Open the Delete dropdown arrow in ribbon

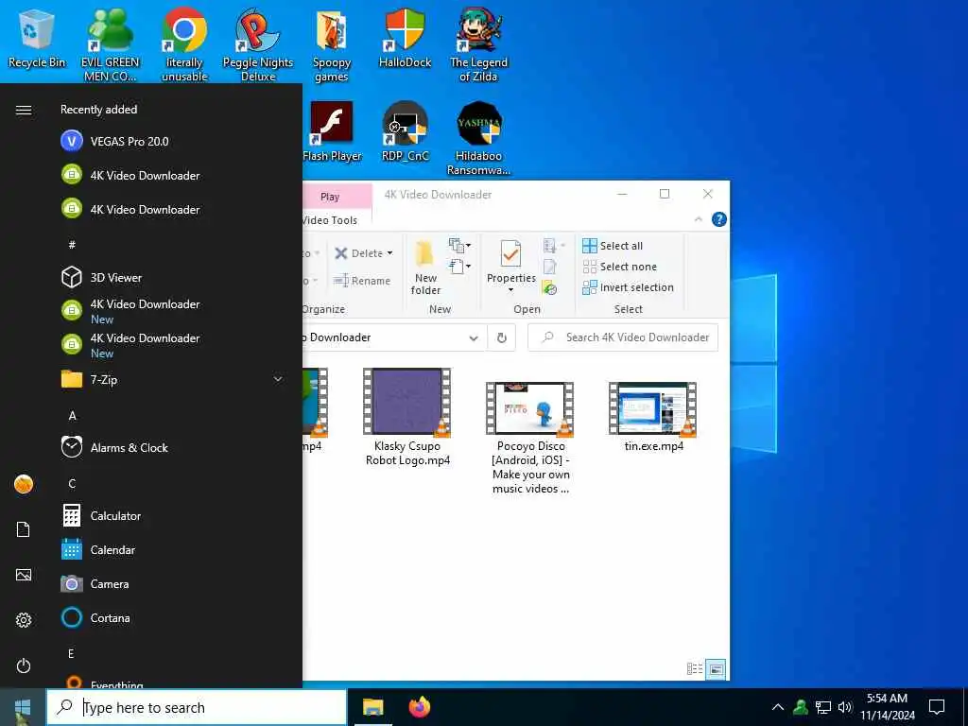point(389,253)
